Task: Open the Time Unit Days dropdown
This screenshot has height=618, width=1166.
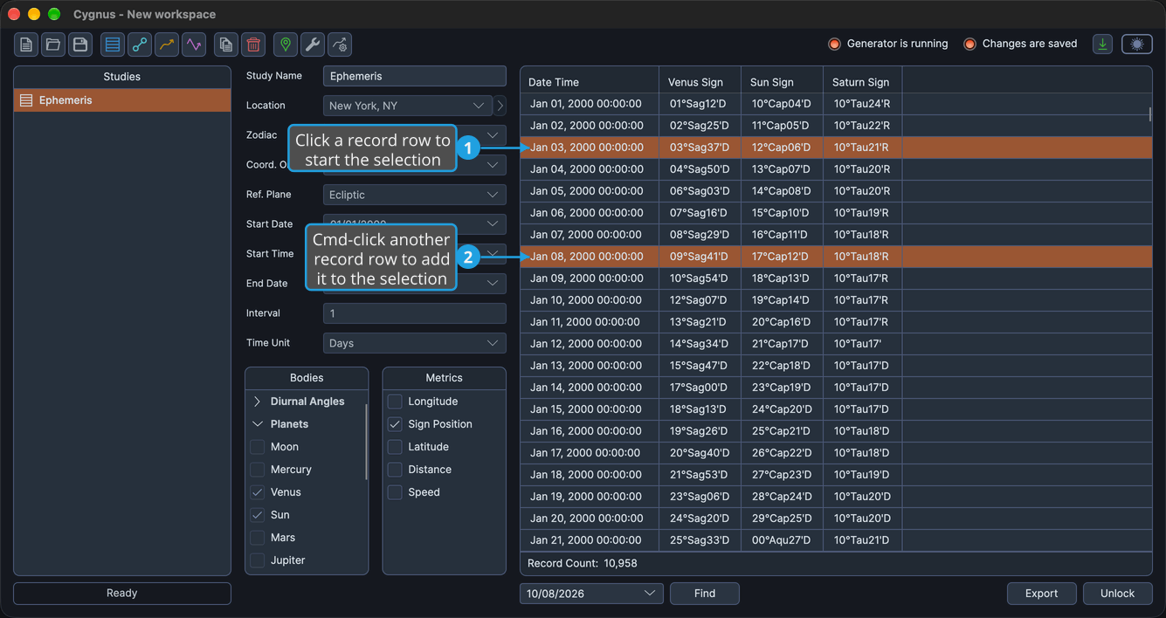Action: (x=415, y=343)
